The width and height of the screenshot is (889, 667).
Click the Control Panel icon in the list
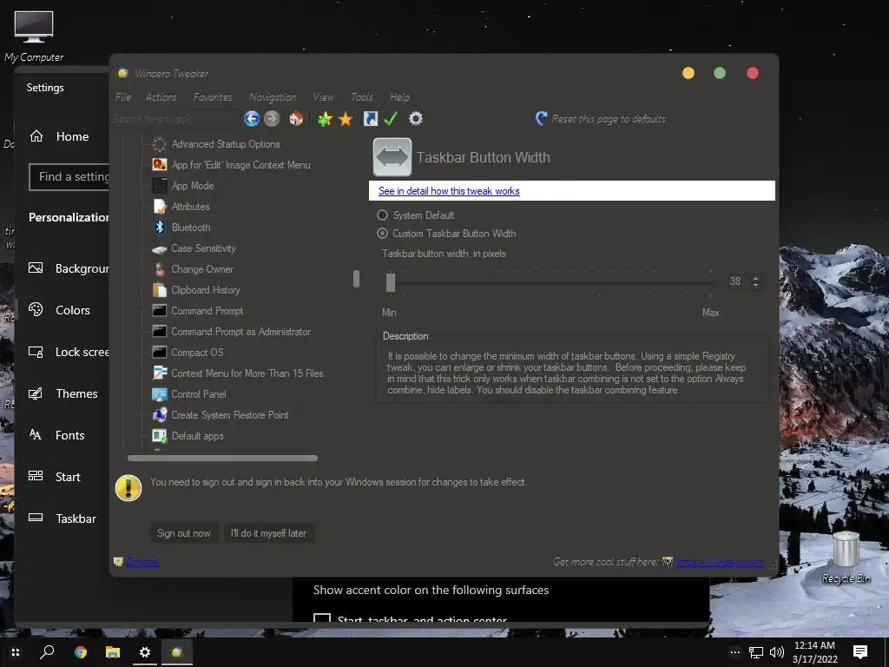click(160, 394)
